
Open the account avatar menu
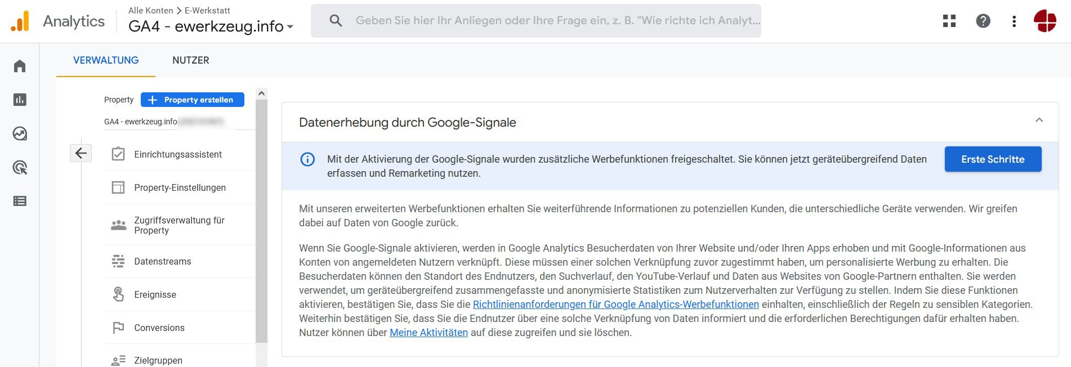click(1045, 21)
